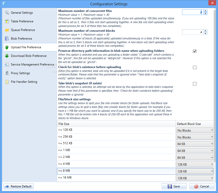Click the Service Management Preference icon
Screen dimensions: 218x193
coord(7,65)
